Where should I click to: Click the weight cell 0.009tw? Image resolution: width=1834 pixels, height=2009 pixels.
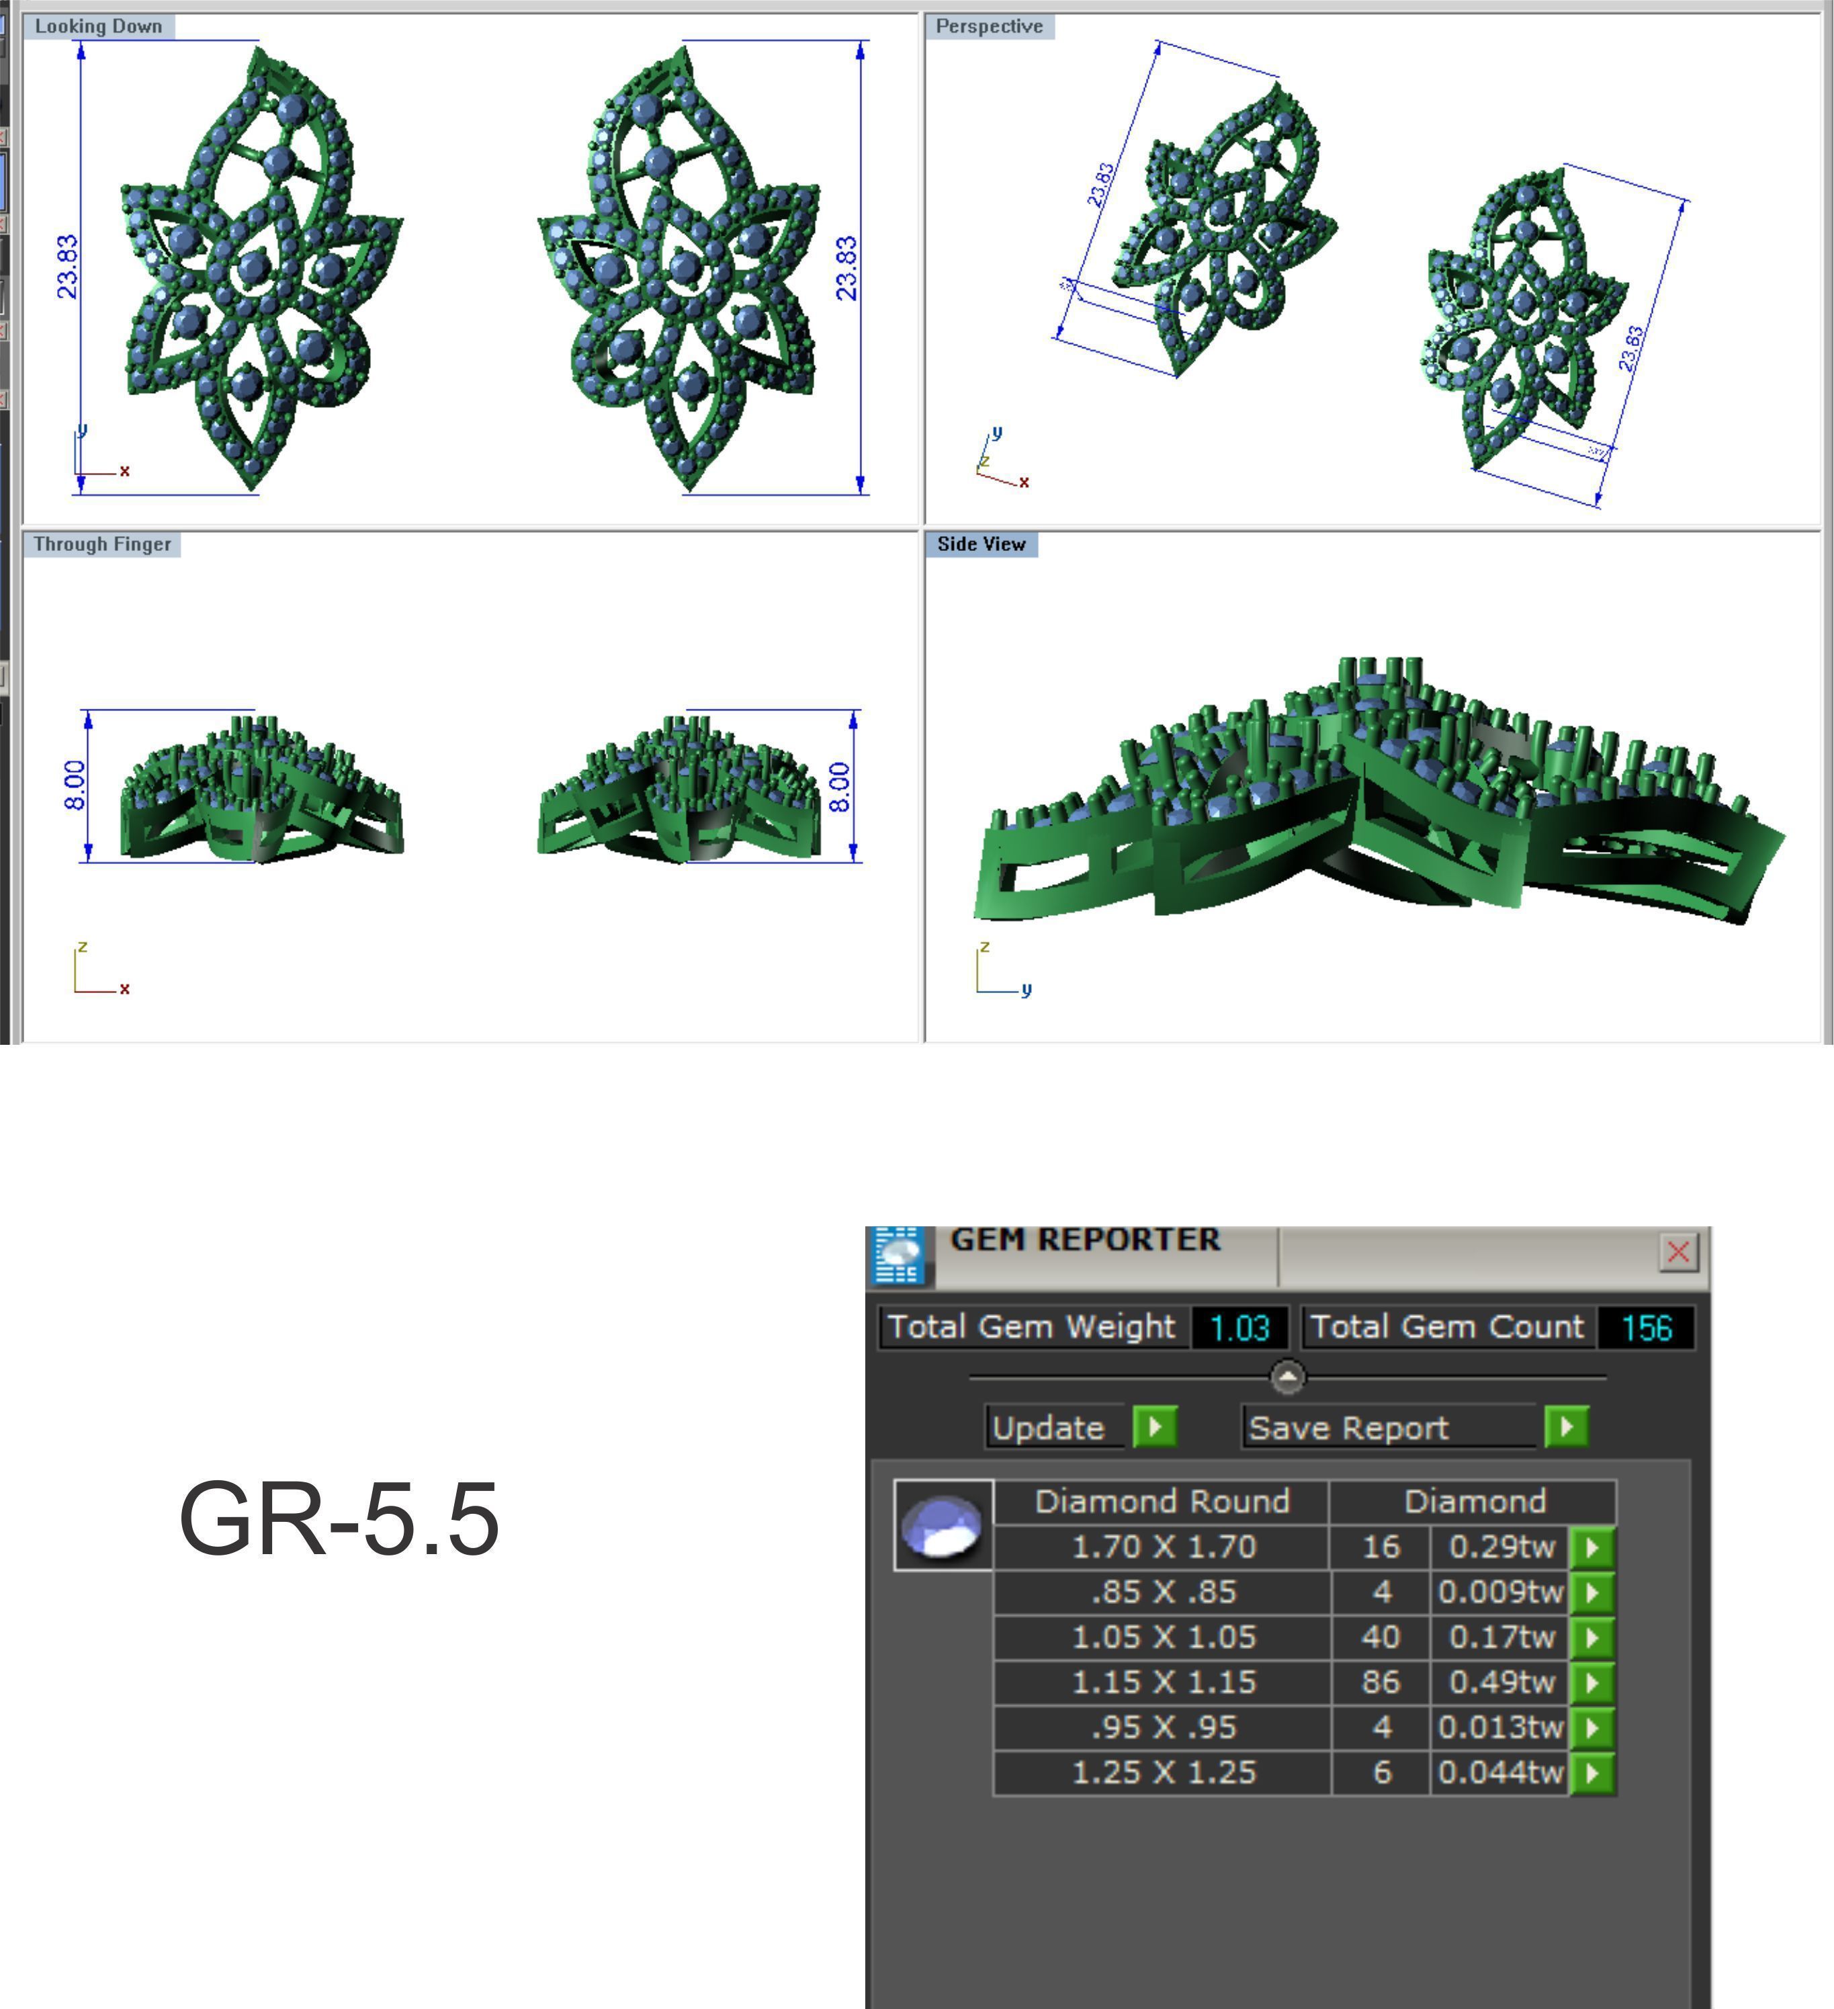point(1501,1592)
